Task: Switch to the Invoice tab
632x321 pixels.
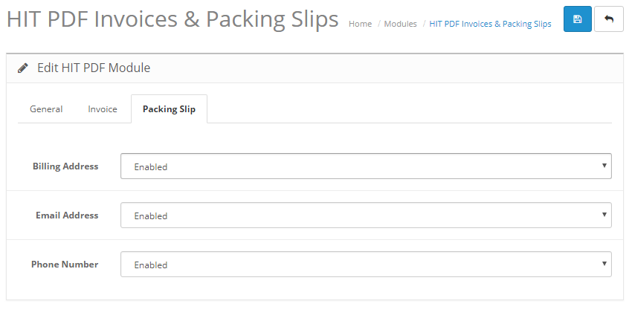Action: tap(103, 109)
